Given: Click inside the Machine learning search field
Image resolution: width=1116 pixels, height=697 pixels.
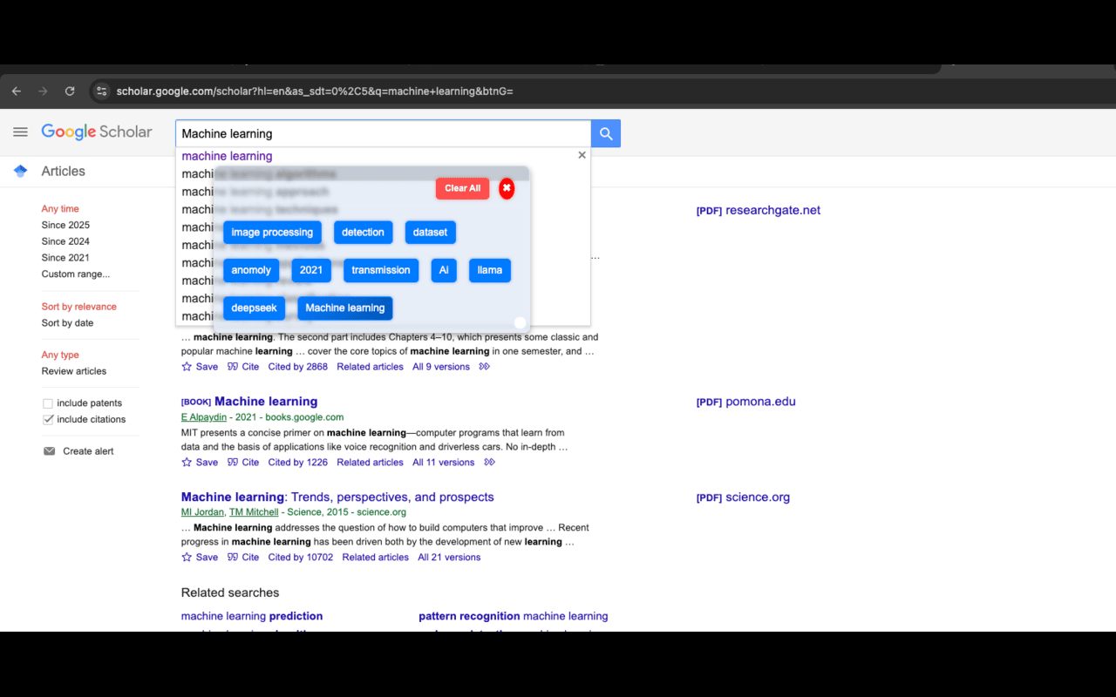Looking at the screenshot, I should coord(384,133).
